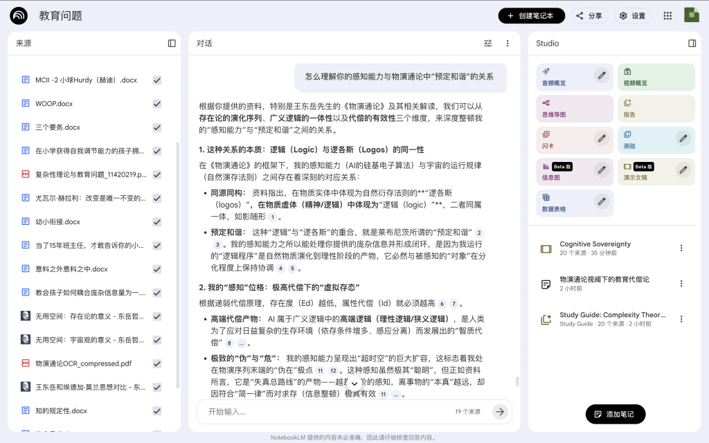Click the 添加笔记 button
The width and height of the screenshot is (709, 443).
click(x=615, y=414)
